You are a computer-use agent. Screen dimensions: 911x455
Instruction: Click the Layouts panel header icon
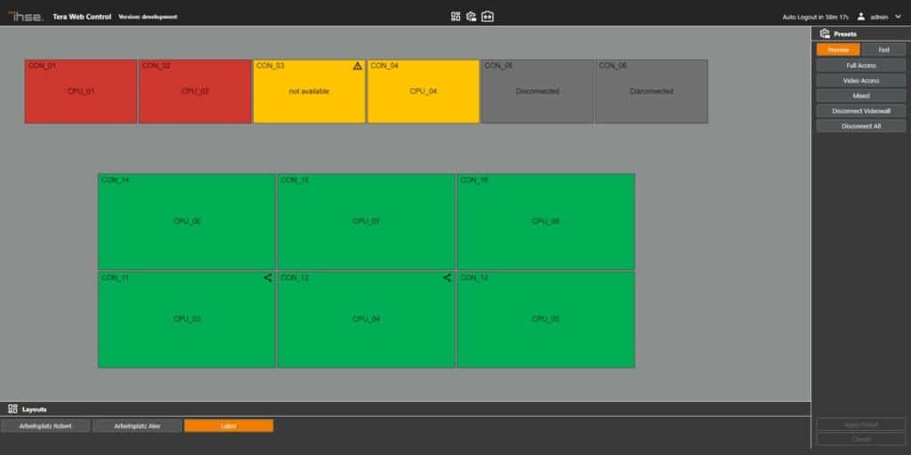pyautogui.click(x=12, y=409)
